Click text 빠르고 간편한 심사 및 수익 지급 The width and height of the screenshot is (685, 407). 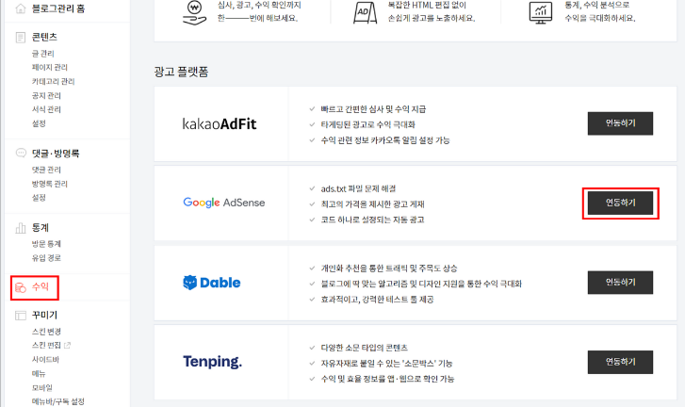(373, 108)
